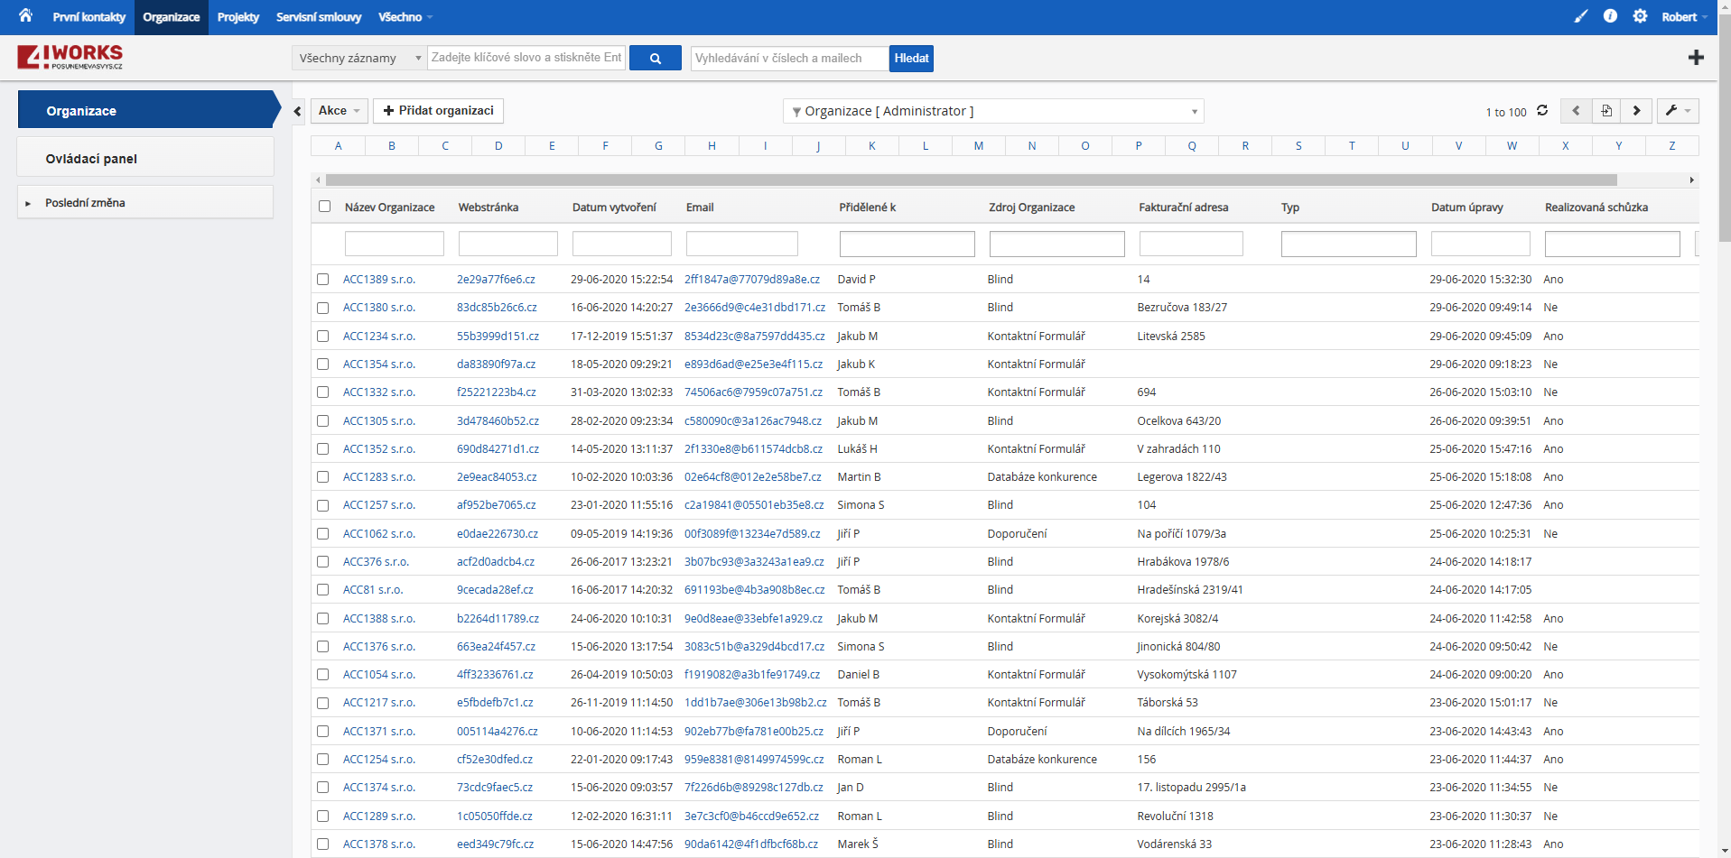Click right arrow of horizontal scrollbar
Image resolution: width=1731 pixels, height=858 pixels.
click(x=1691, y=180)
